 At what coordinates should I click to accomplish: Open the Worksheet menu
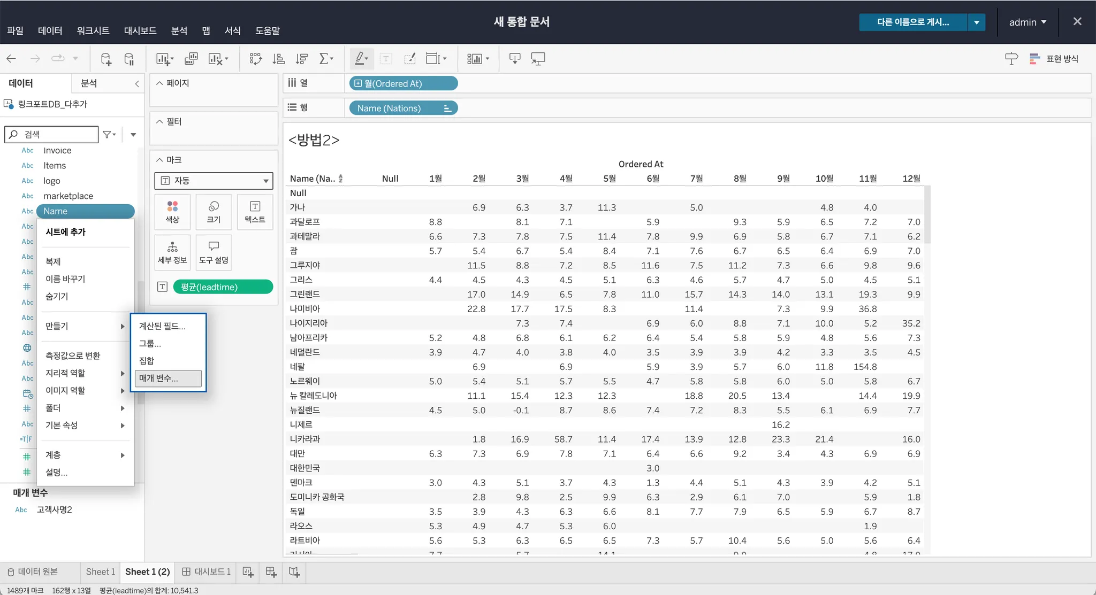[x=93, y=30]
